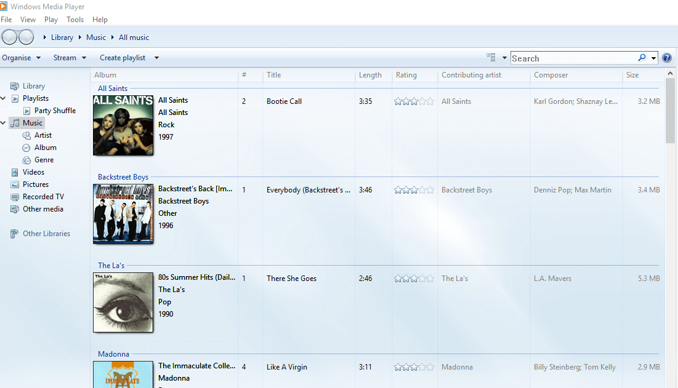Select the The La's eye album cover
678x388 pixels.
point(123,303)
